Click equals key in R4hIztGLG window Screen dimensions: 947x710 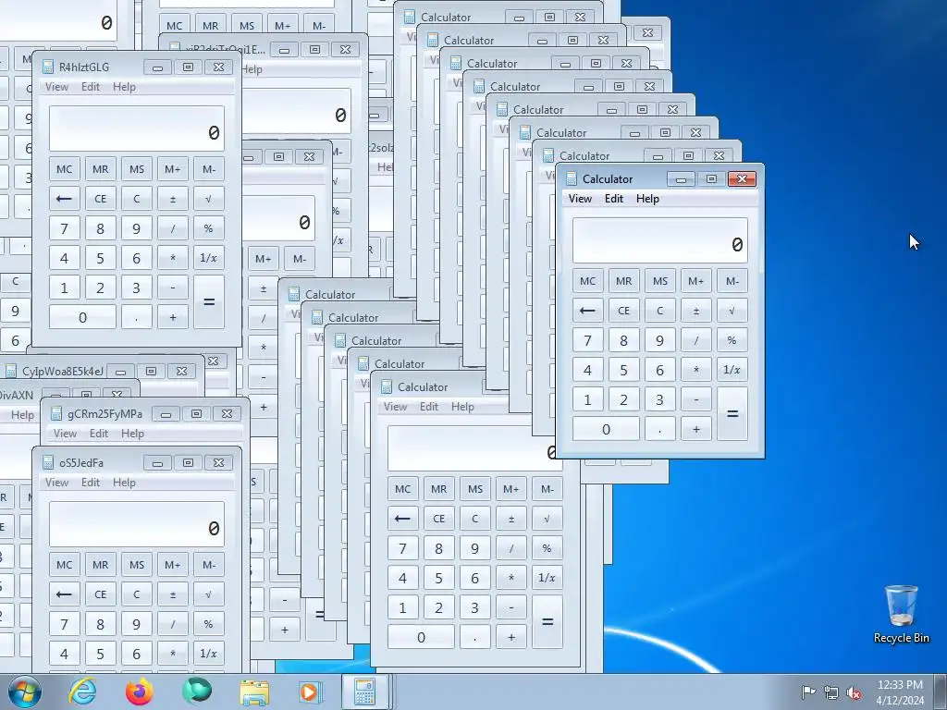(208, 302)
